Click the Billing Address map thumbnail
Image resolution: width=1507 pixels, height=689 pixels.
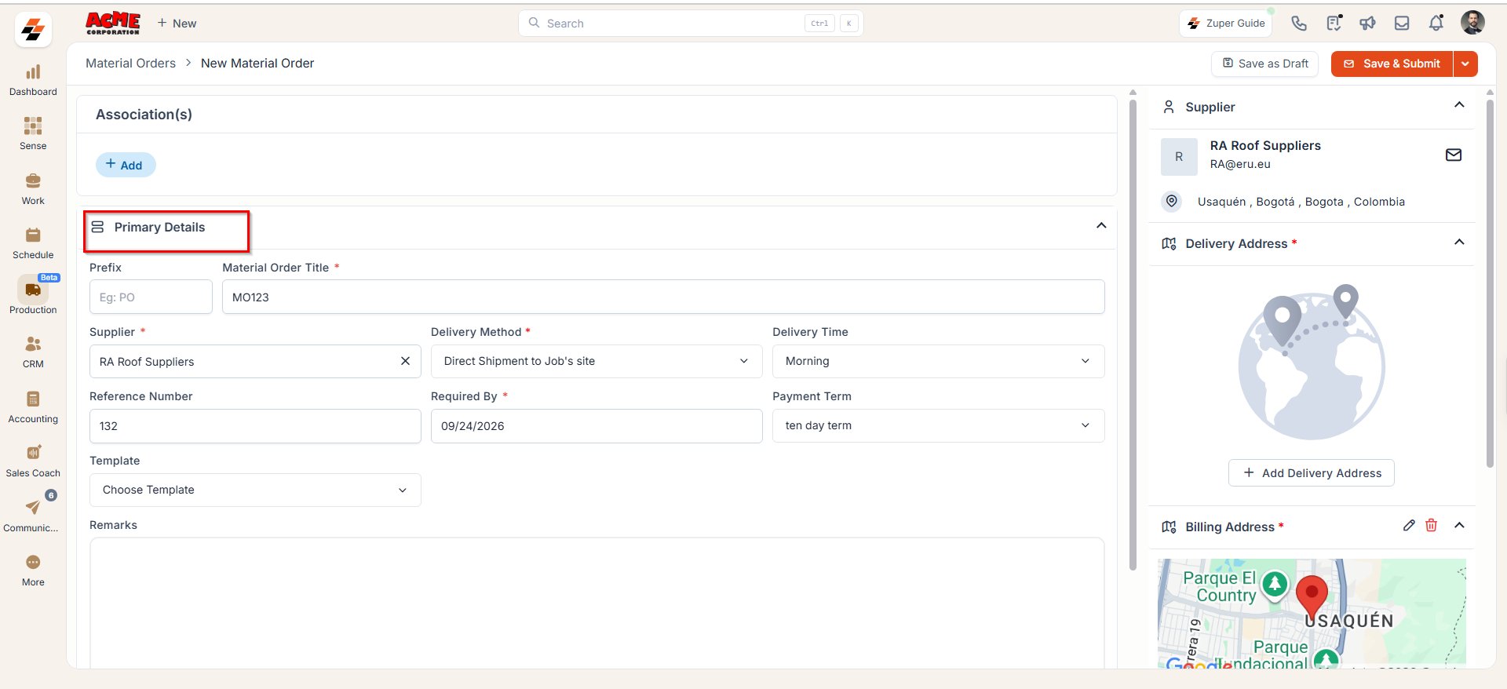[1312, 614]
